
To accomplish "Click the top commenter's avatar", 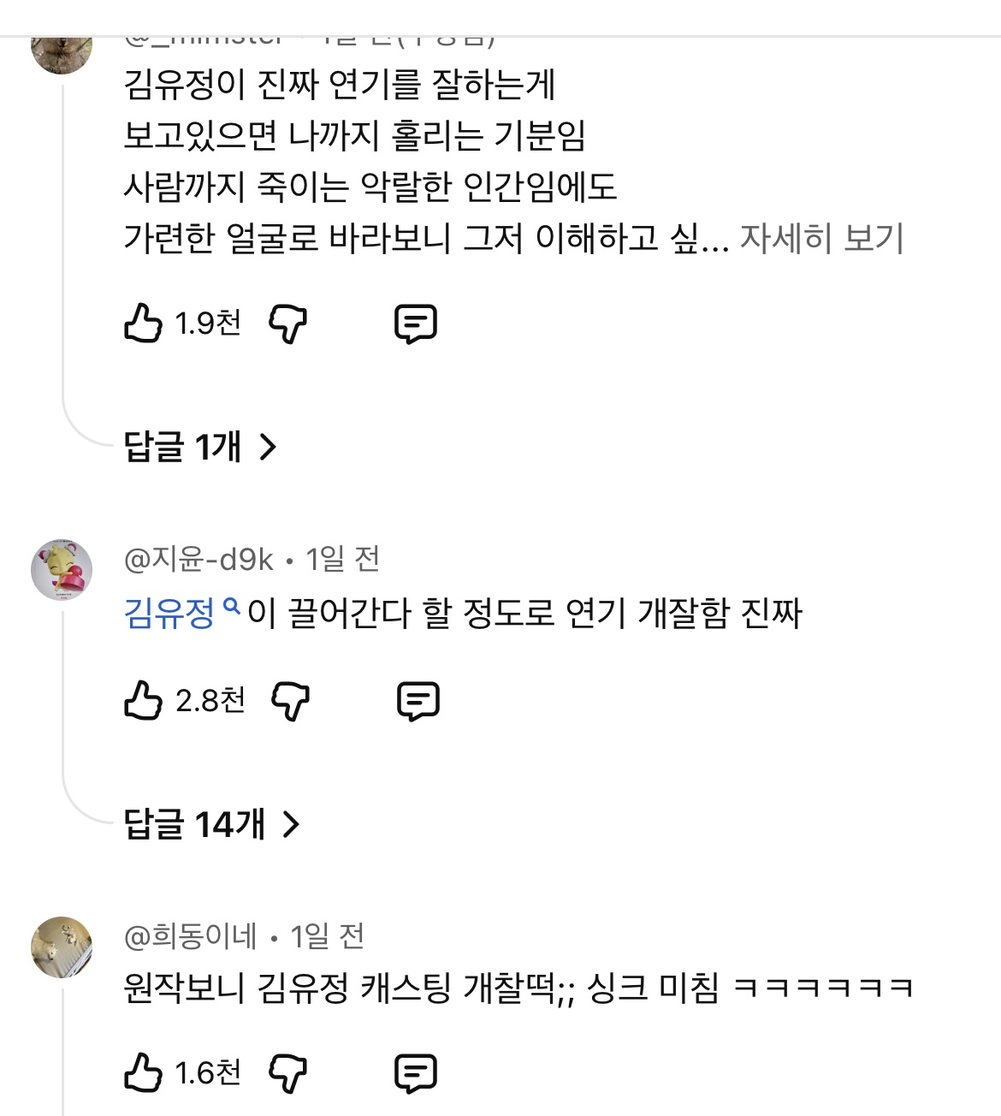I will tap(62, 51).
